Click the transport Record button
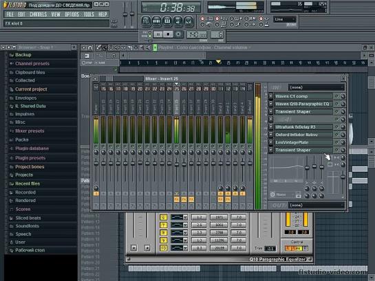This screenshot has width=375, height=281. (x=178, y=34)
